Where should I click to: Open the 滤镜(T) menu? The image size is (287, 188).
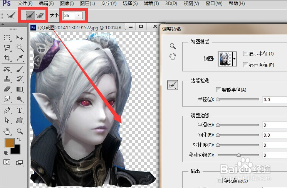(151, 3)
